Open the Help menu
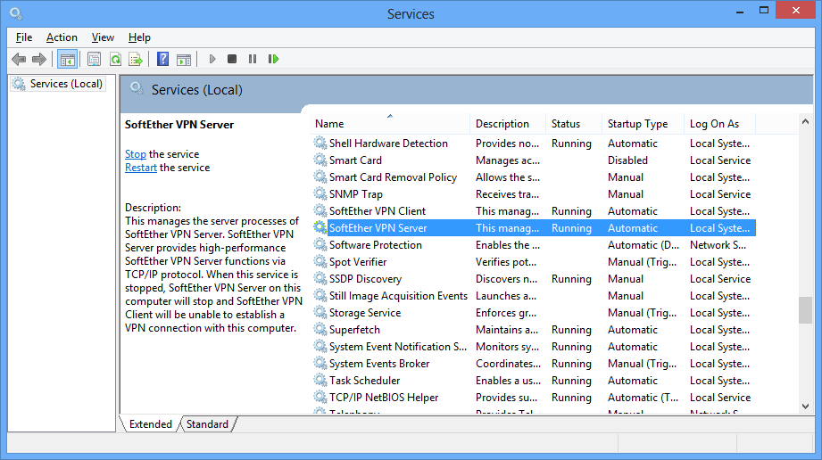Viewport: 822px width, 460px height. [x=139, y=37]
